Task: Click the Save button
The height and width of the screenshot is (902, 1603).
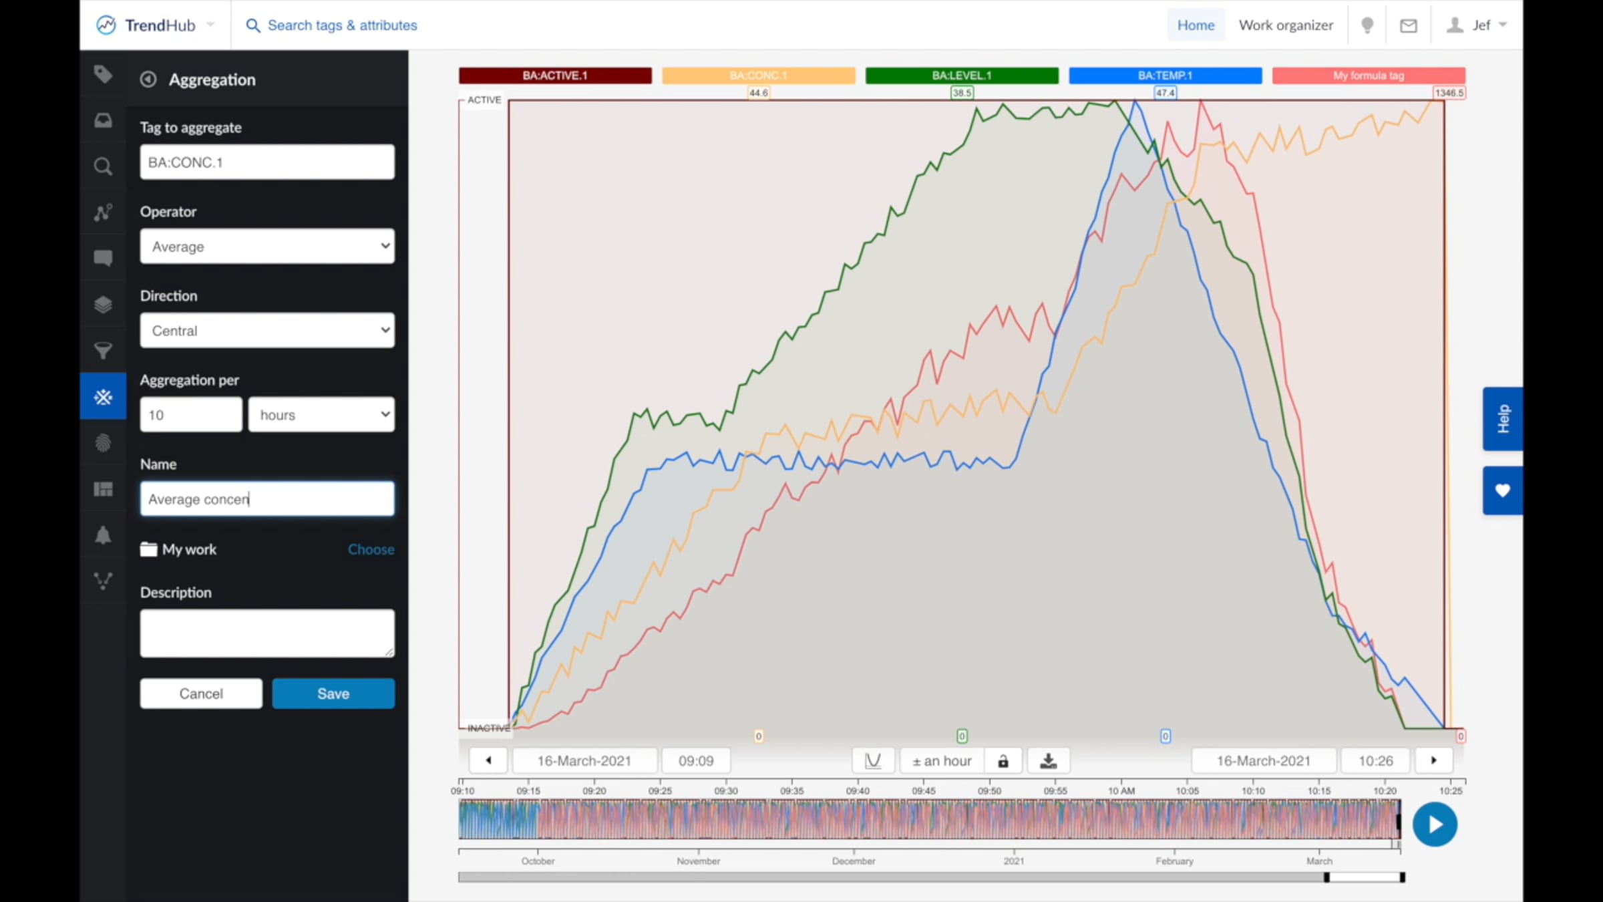Action: pos(333,694)
